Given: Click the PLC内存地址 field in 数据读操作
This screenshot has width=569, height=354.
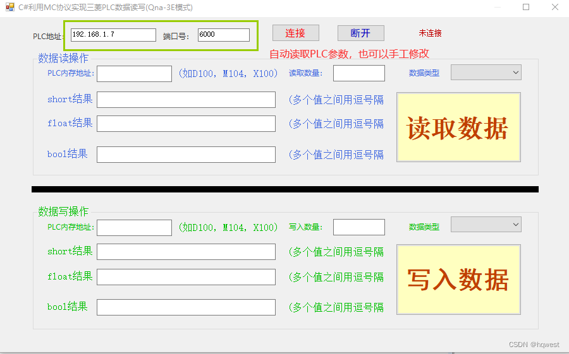Looking at the screenshot, I should (x=134, y=74).
